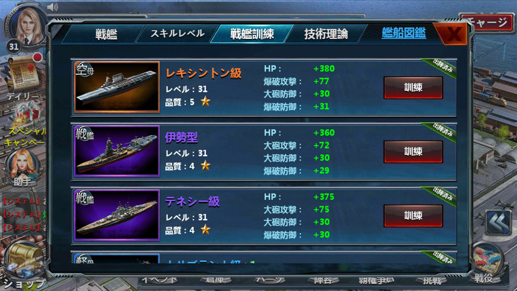517x291 pixels.
Task: Train the 伊勢型 battleship
Action: click(x=413, y=152)
